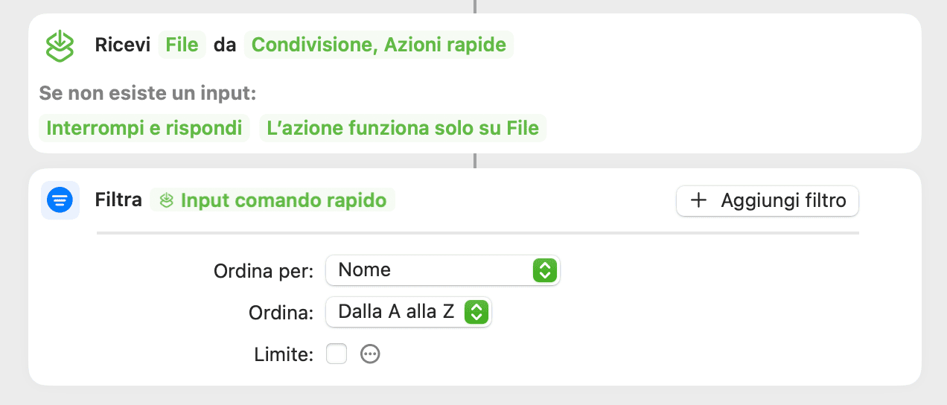The width and height of the screenshot is (947, 405).
Task: Click the Filtra action title
Action: pos(118,200)
